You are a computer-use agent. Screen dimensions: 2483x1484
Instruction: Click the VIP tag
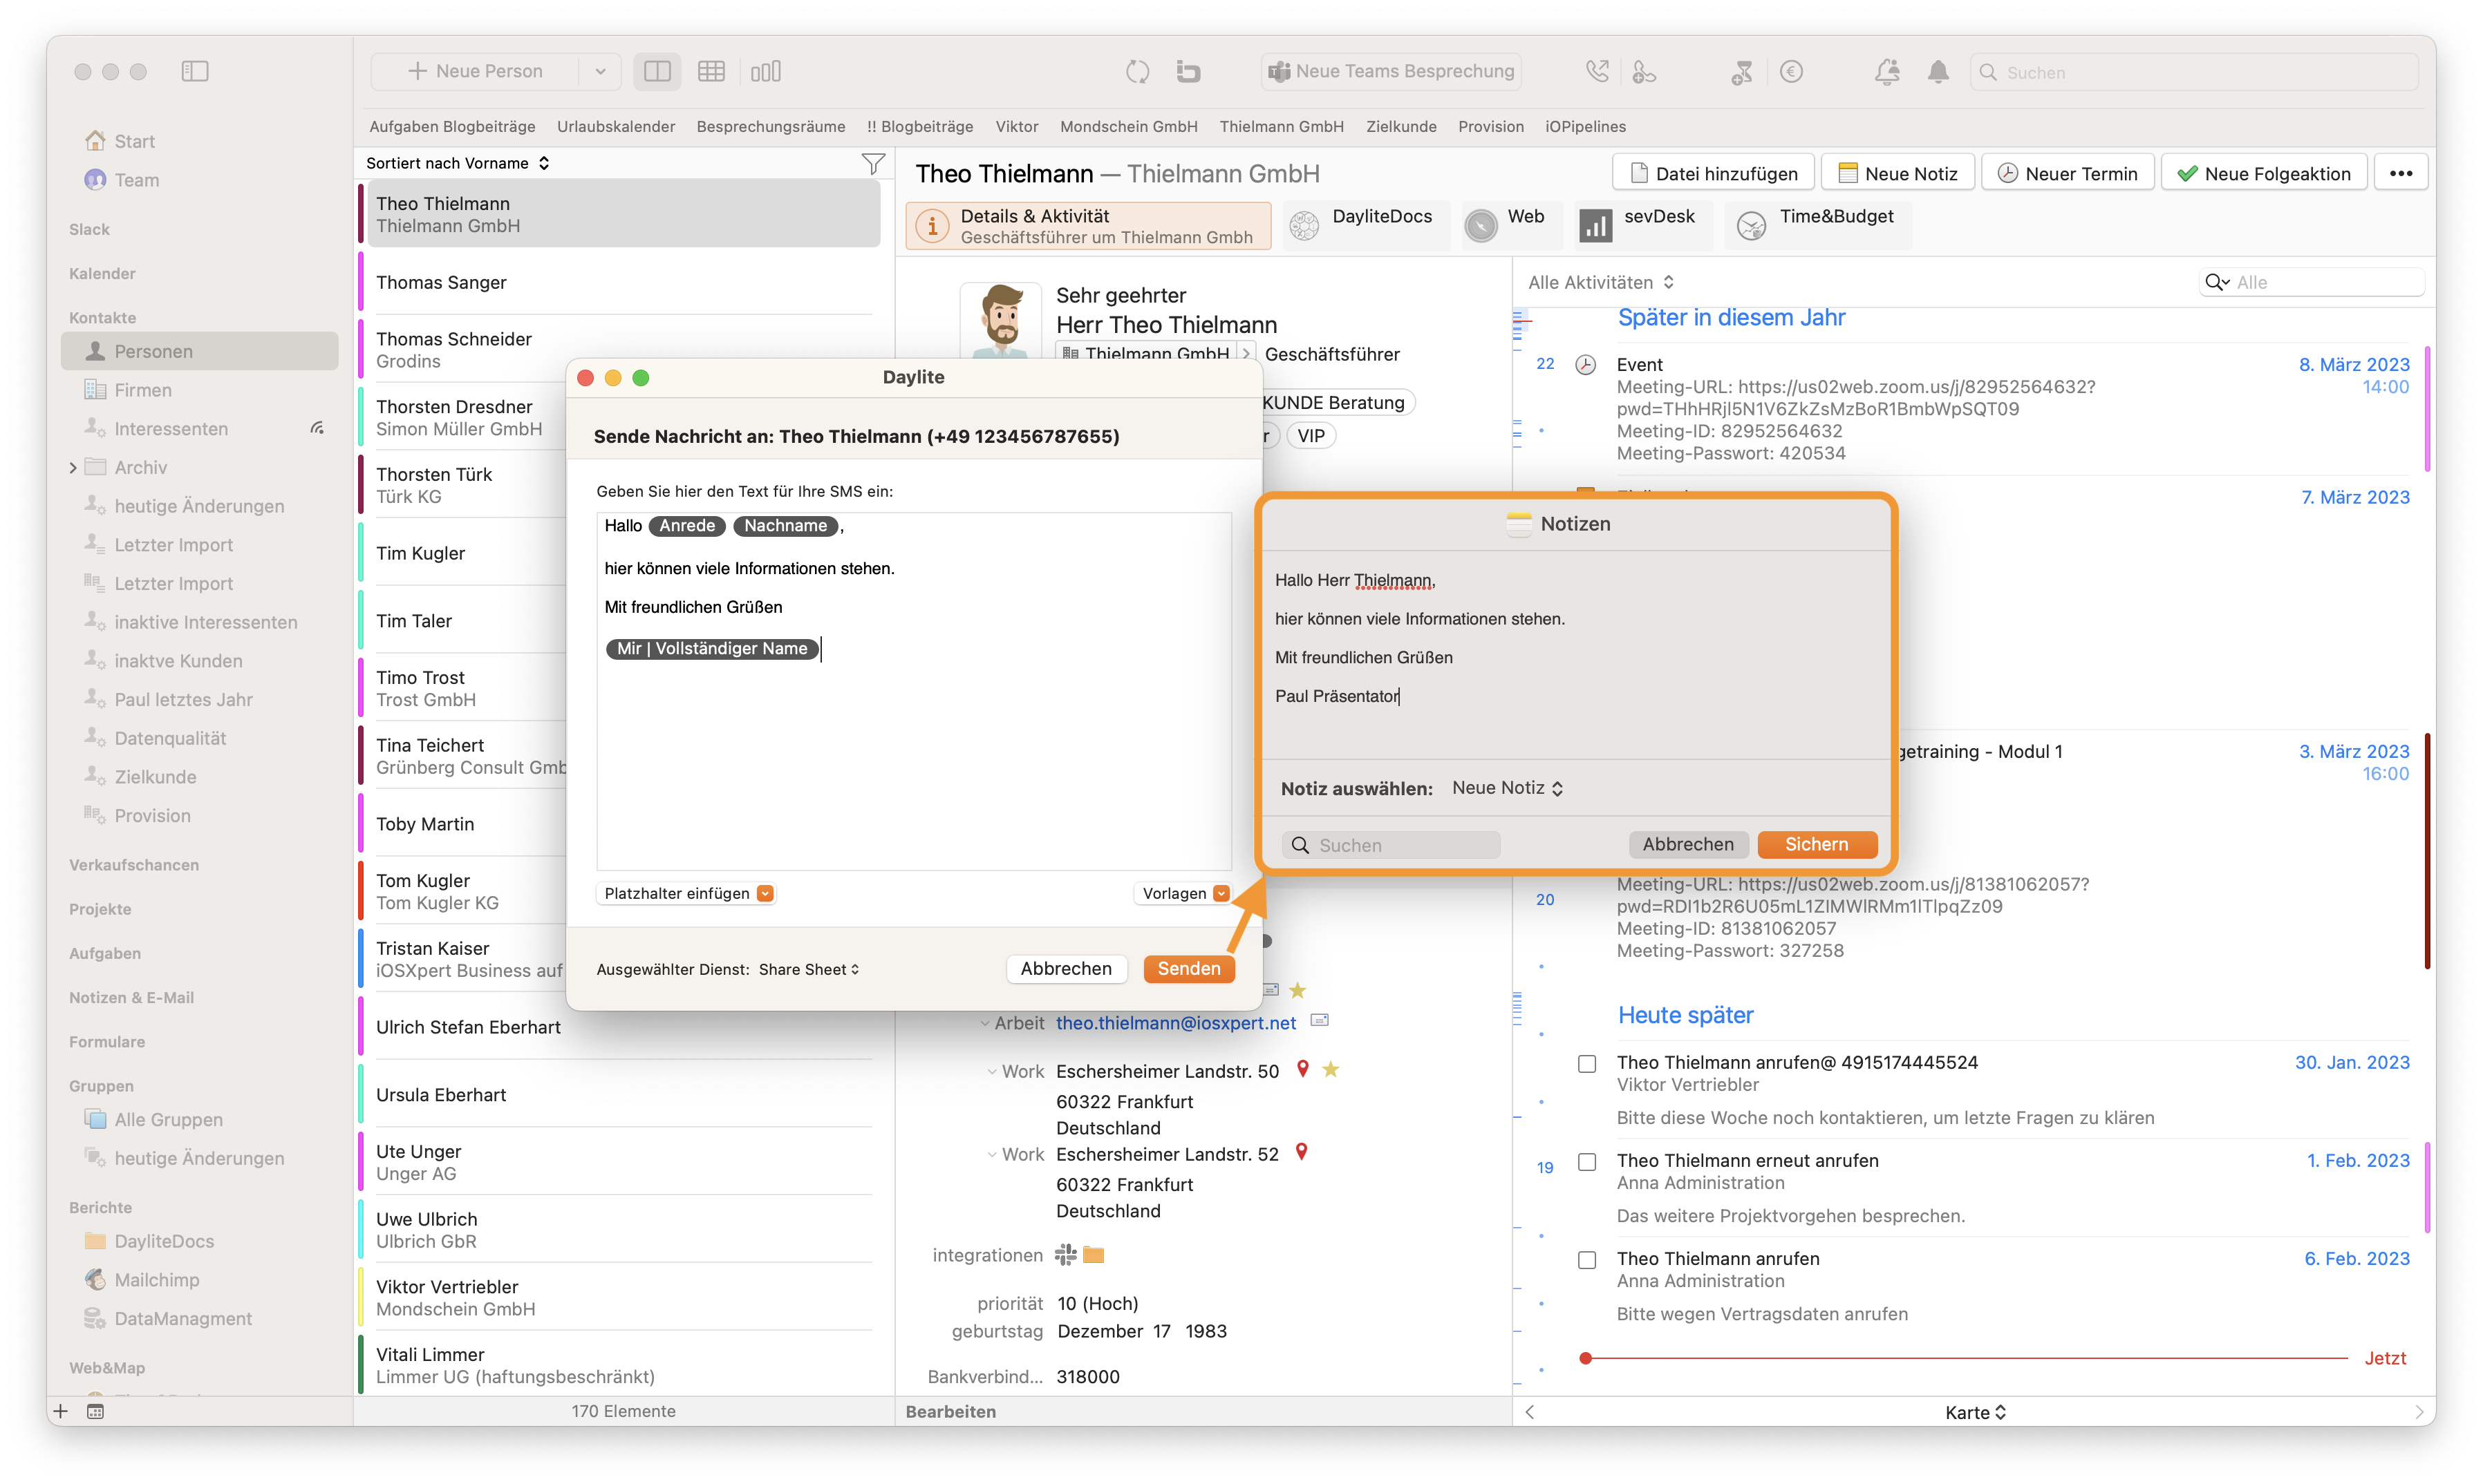click(x=1311, y=436)
